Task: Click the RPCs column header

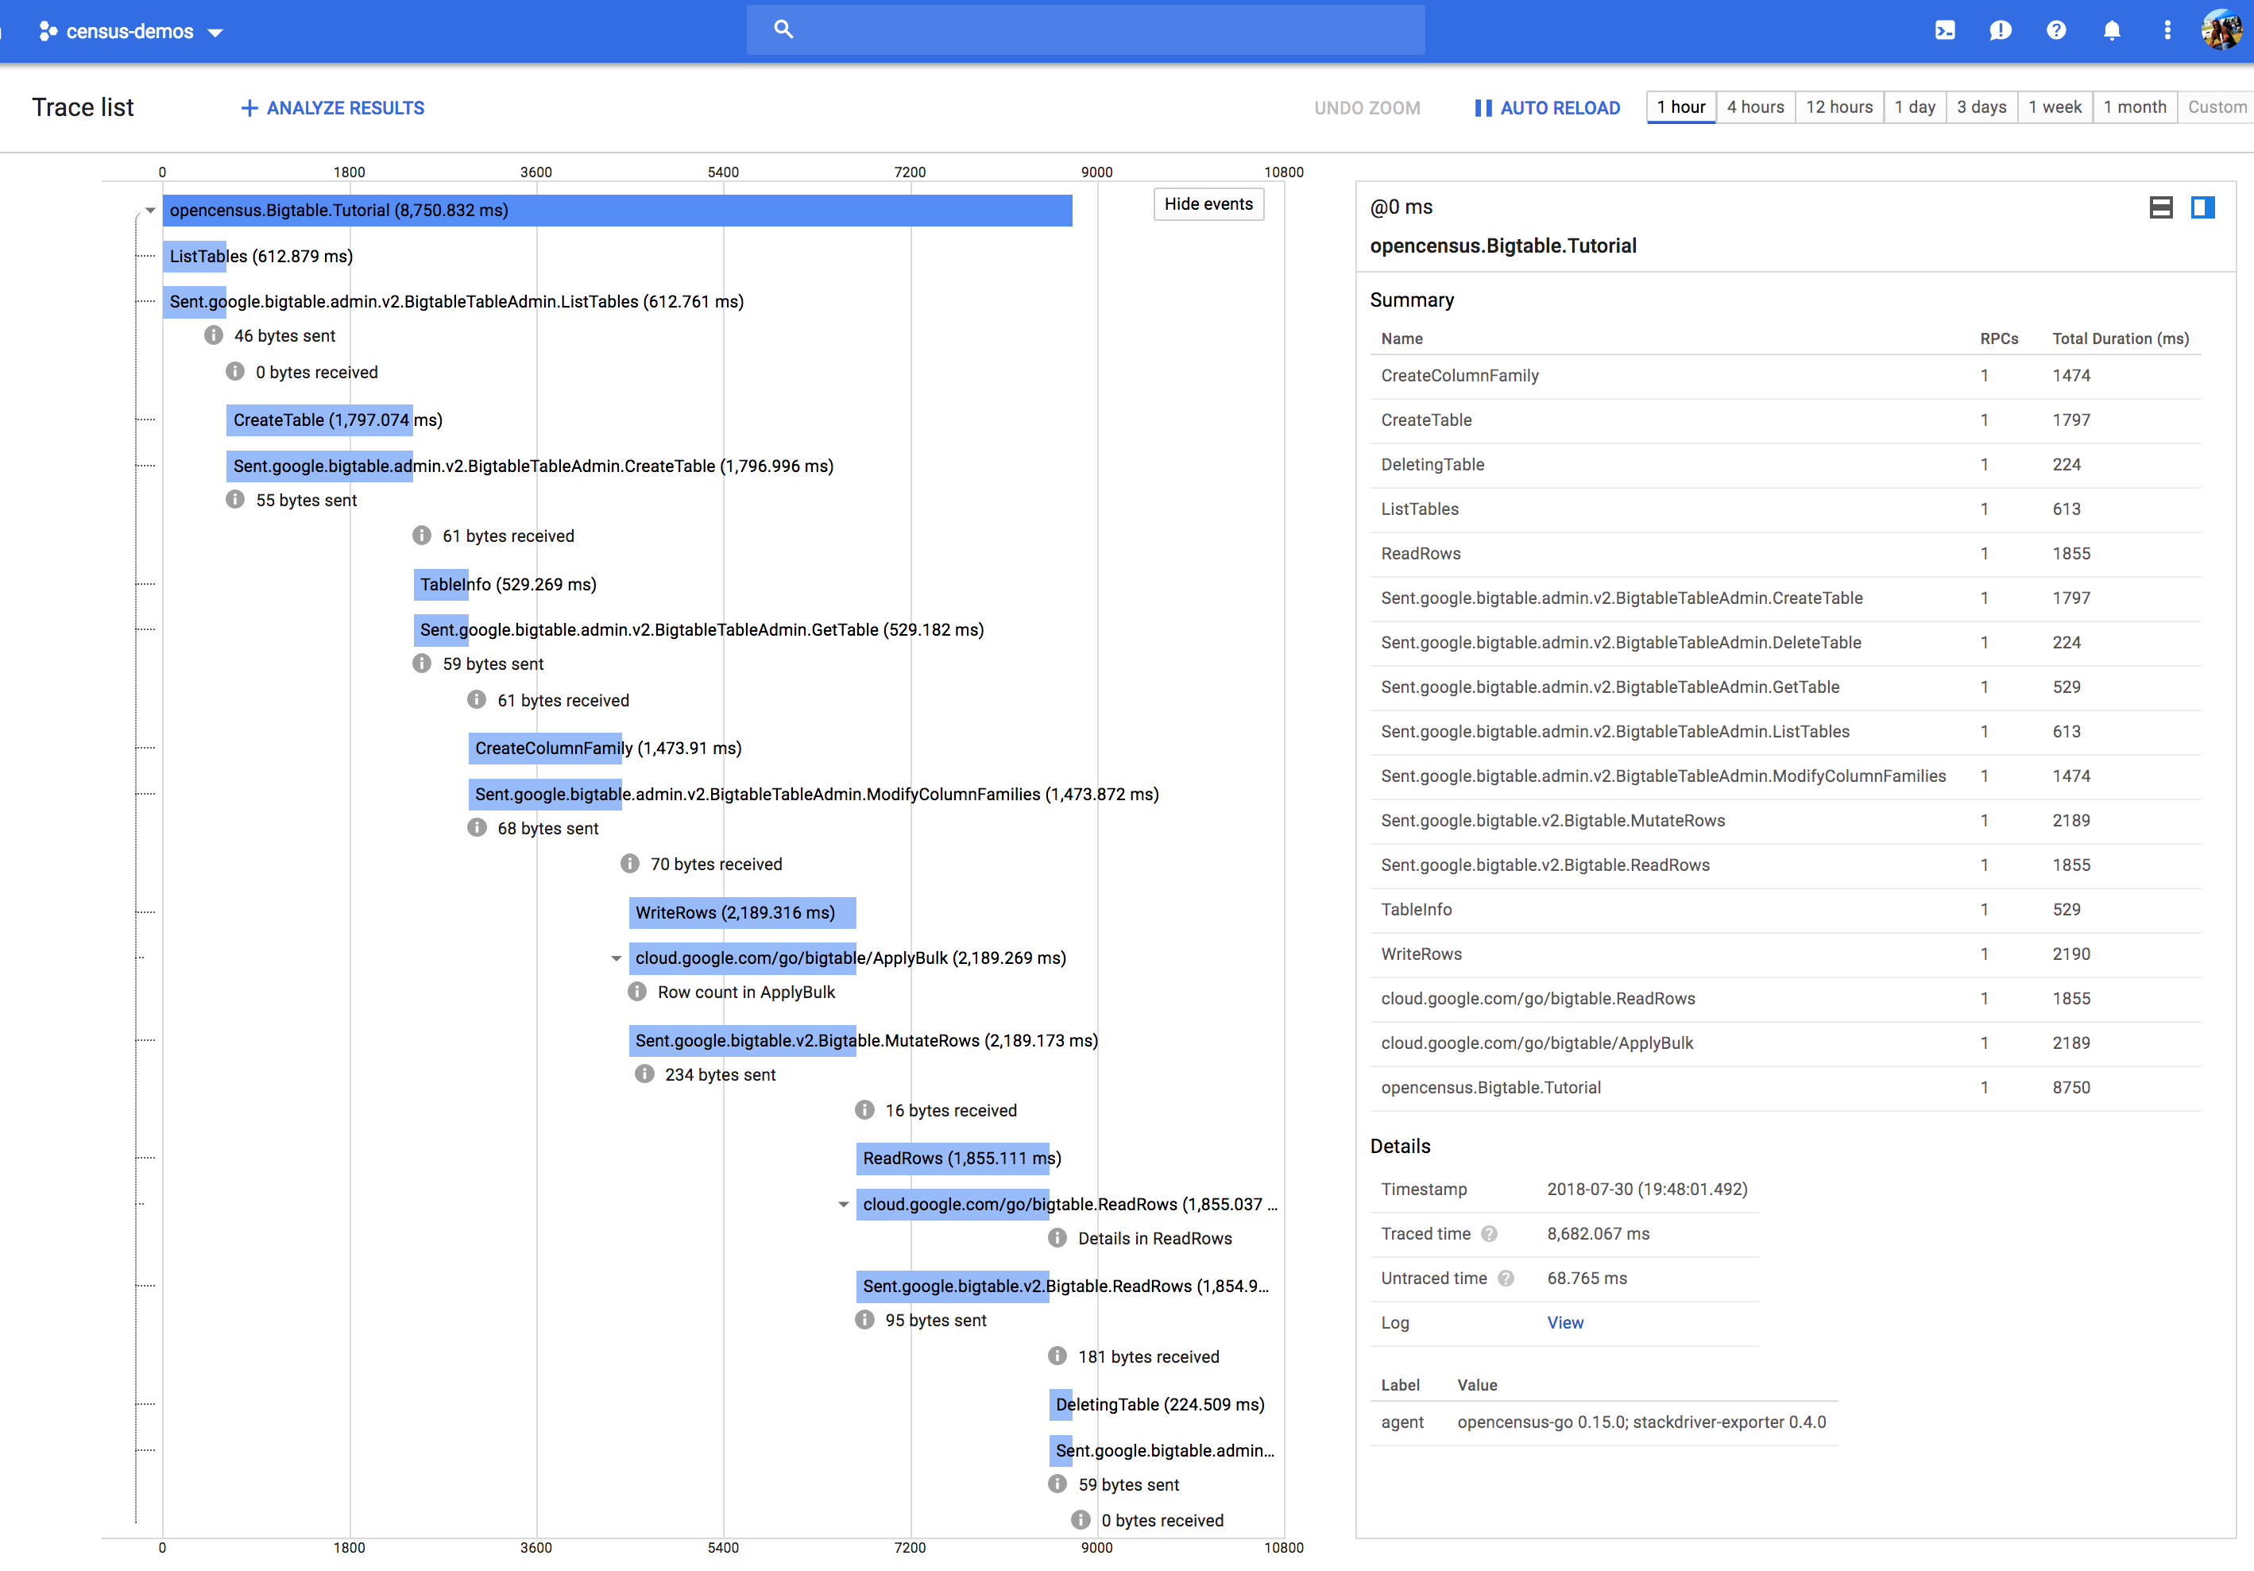Action: point(1999,339)
